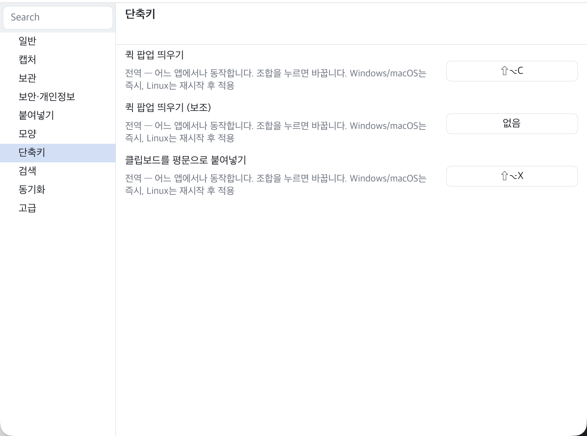
Task: Open 보안·개인정보 settings
Action: pos(58,97)
